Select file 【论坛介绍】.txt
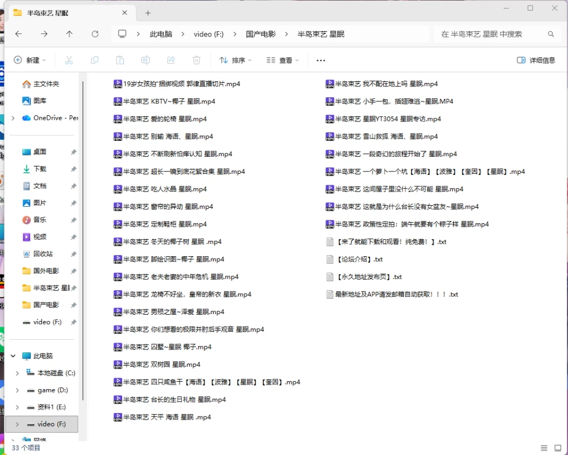This screenshot has width=568, height=455. [354, 260]
